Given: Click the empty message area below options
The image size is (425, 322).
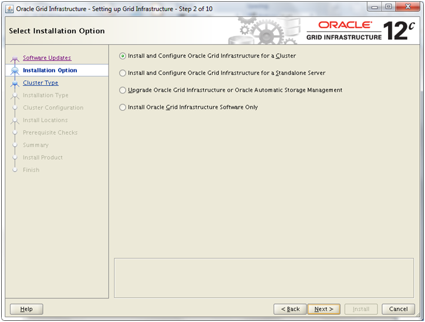Looking at the screenshot, I should click(x=264, y=278).
